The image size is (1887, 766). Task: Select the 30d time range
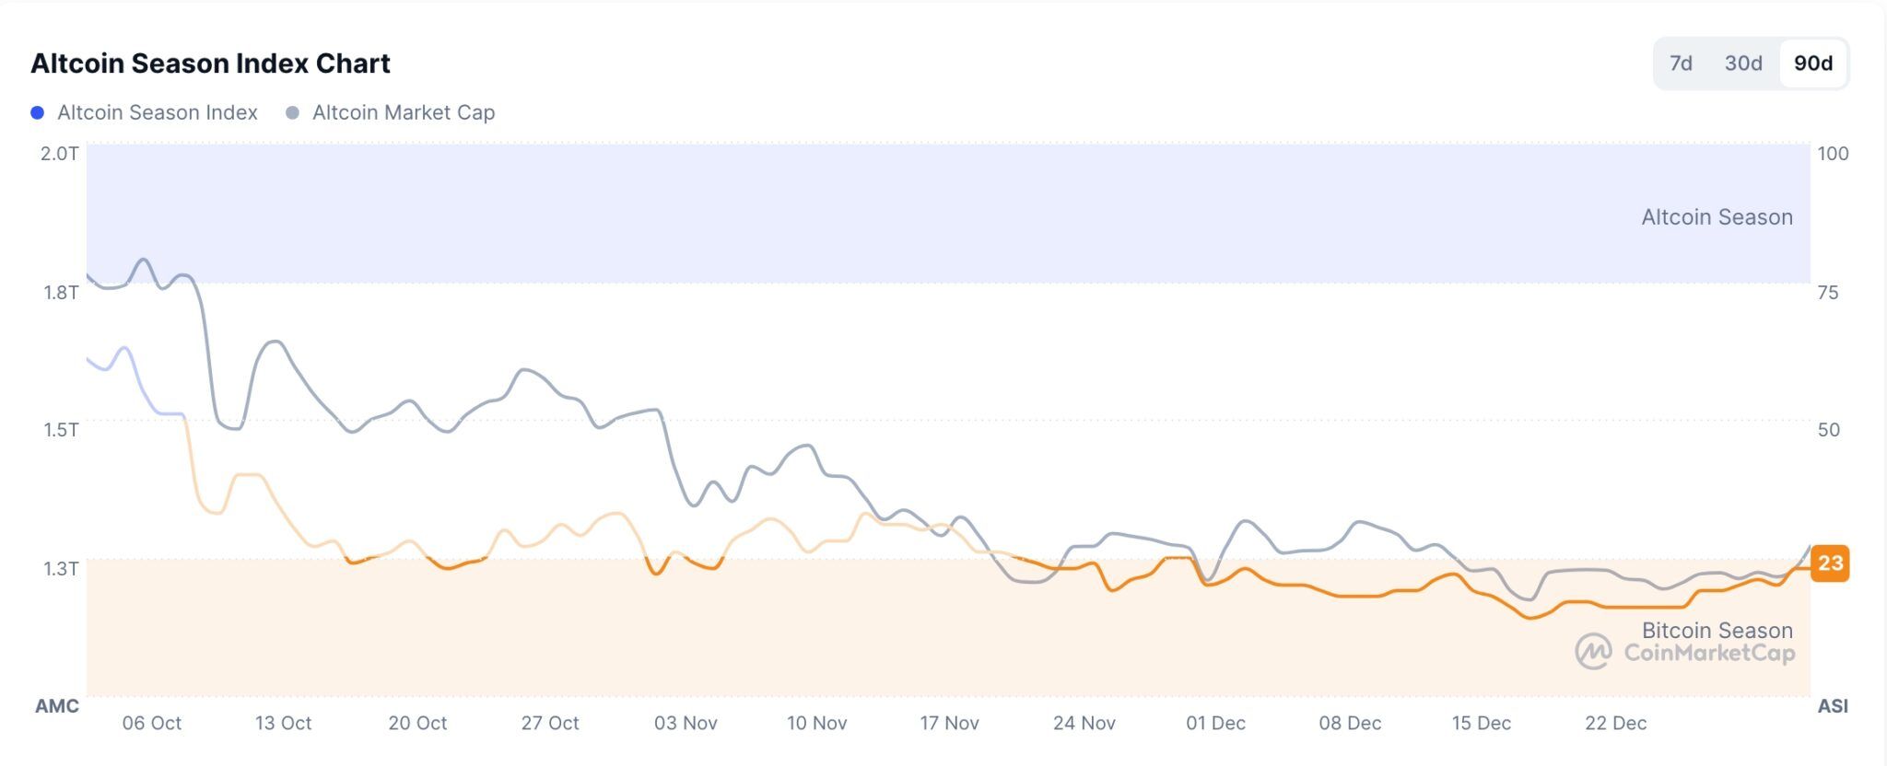click(1743, 64)
